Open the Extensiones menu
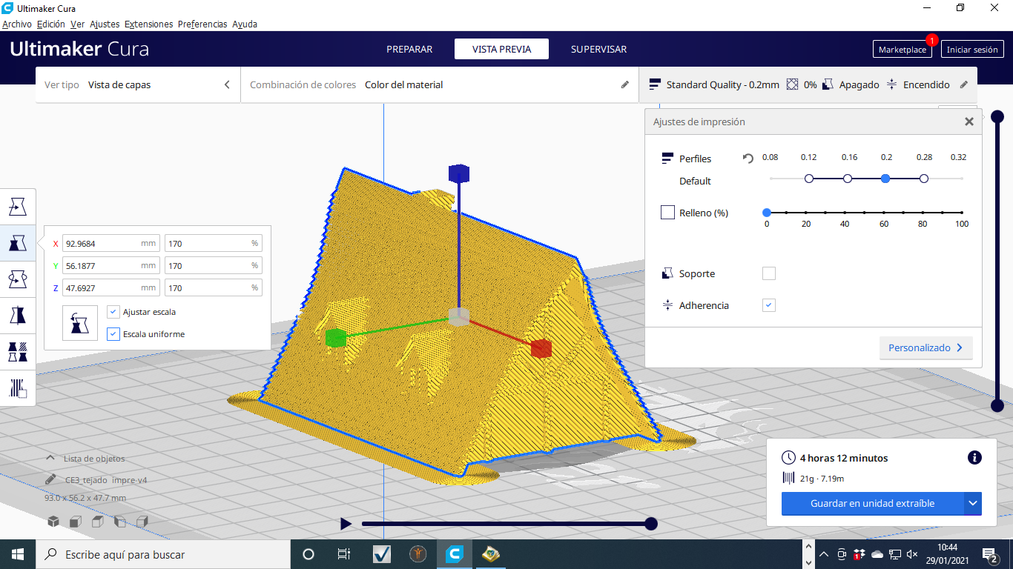 pos(149,24)
